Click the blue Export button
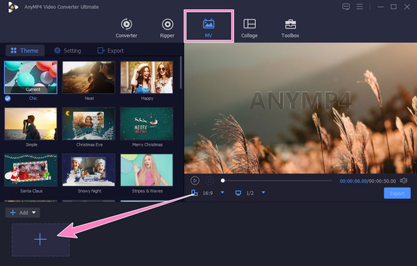Screen dimensions: 417x266 (397, 194)
